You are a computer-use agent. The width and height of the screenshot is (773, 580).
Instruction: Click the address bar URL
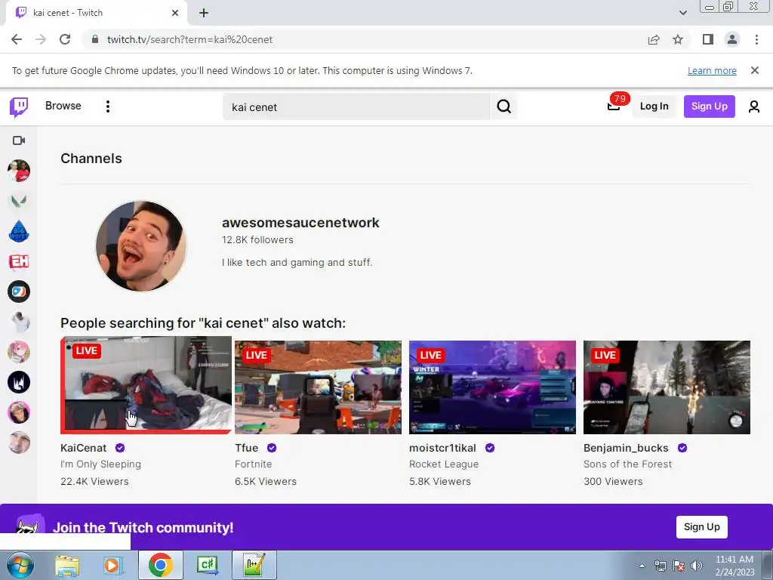coord(189,39)
